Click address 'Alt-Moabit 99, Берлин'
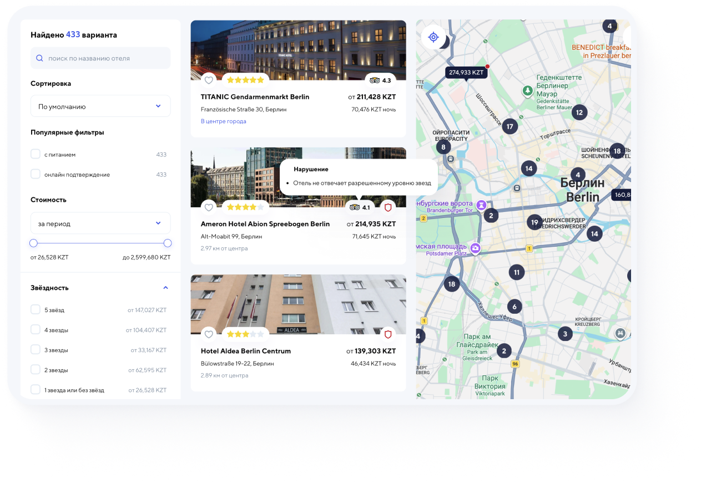This screenshot has height=484, width=701. point(231,237)
